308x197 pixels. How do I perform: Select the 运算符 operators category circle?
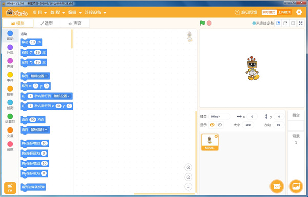[10, 116]
